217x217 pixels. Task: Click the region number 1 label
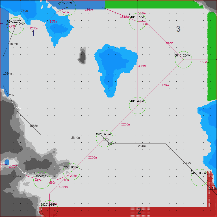[33, 33]
